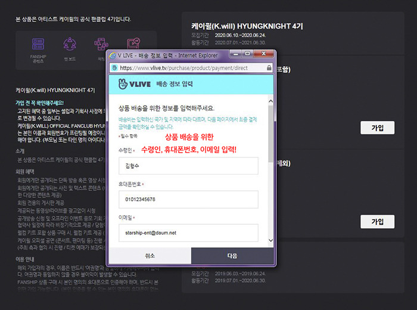Click recruitment period 2019.06.03.~2019.06.24.
This screenshot has width=417, height=310.
point(241,274)
